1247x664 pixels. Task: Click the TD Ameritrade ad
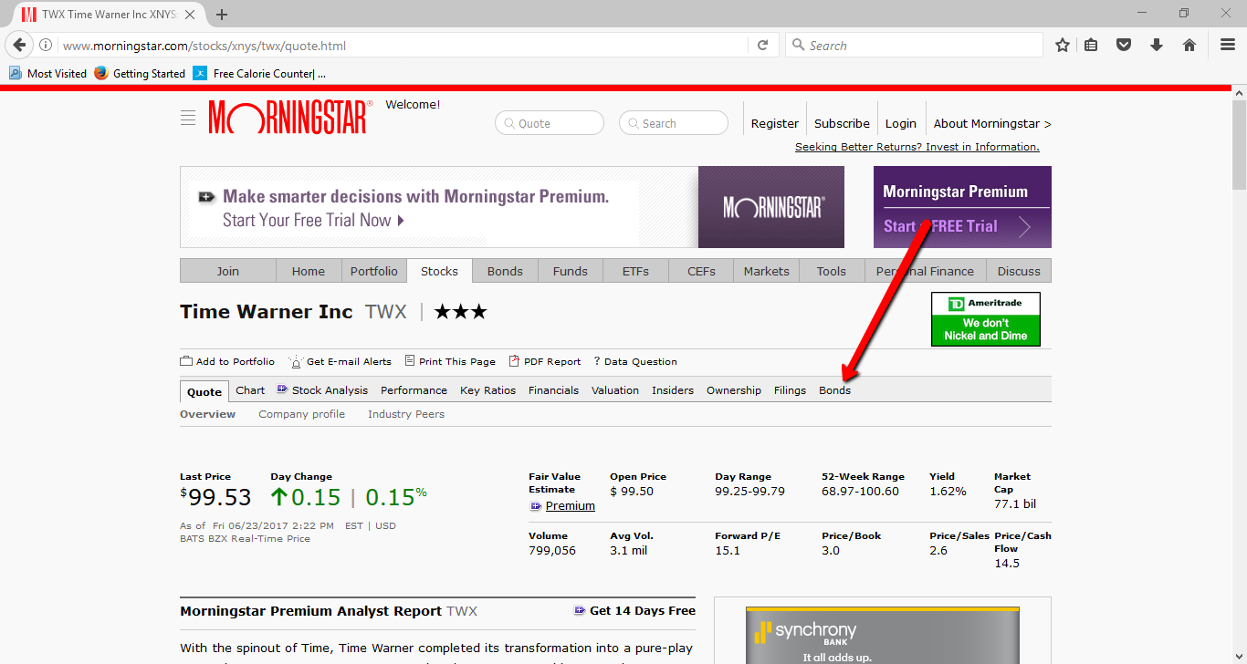coord(986,319)
